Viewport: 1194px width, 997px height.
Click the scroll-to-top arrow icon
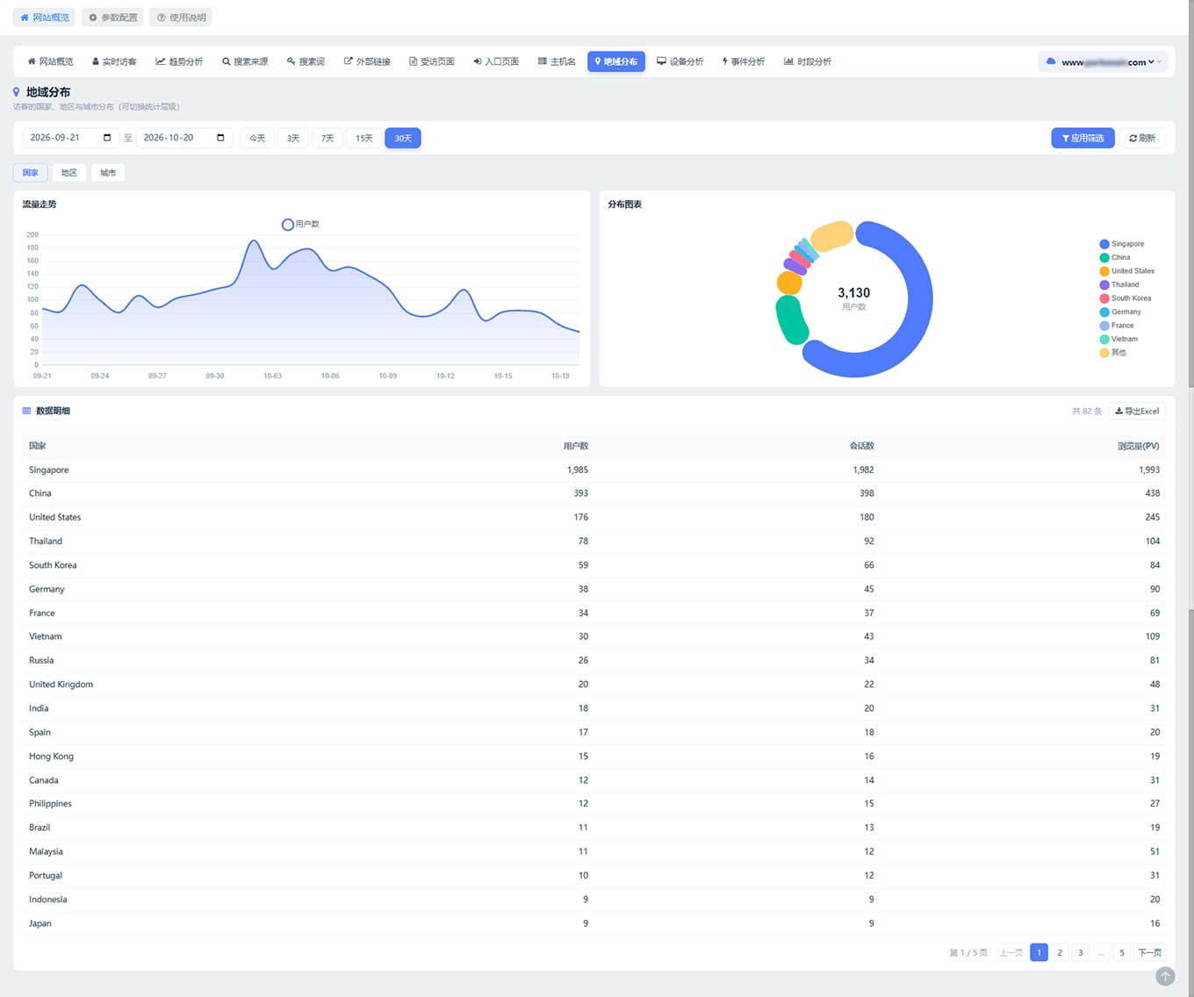coord(1165,976)
